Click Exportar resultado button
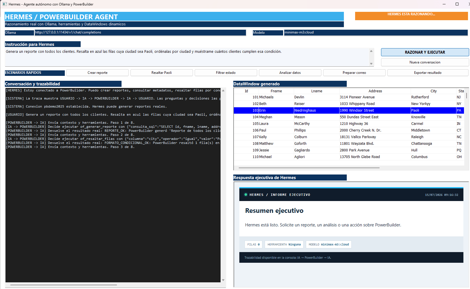Image resolution: width=470 pixels, height=289 pixels. pyautogui.click(x=428, y=73)
